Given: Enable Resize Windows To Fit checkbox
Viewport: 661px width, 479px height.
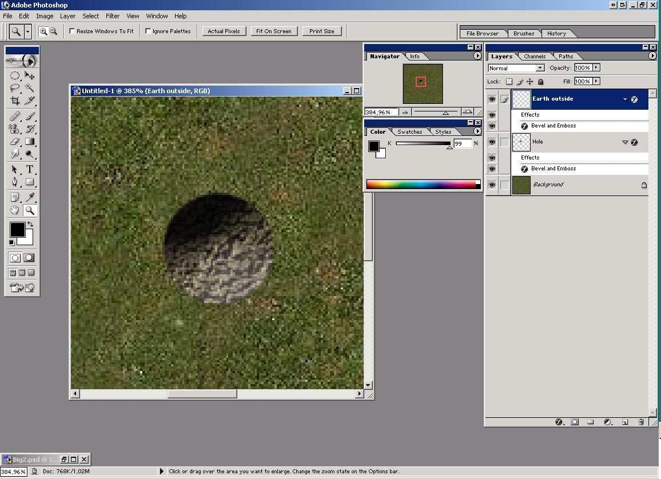Looking at the screenshot, I should coord(73,31).
